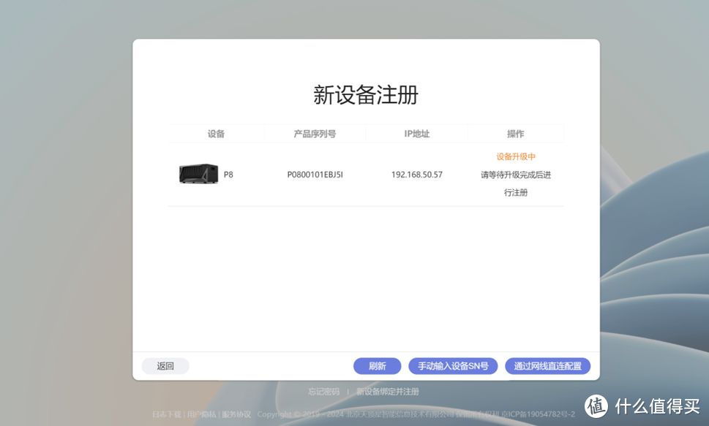This screenshot has width=709, height=426.
Task: Click the P8 device thumbnail image
Action: [197, 174]
